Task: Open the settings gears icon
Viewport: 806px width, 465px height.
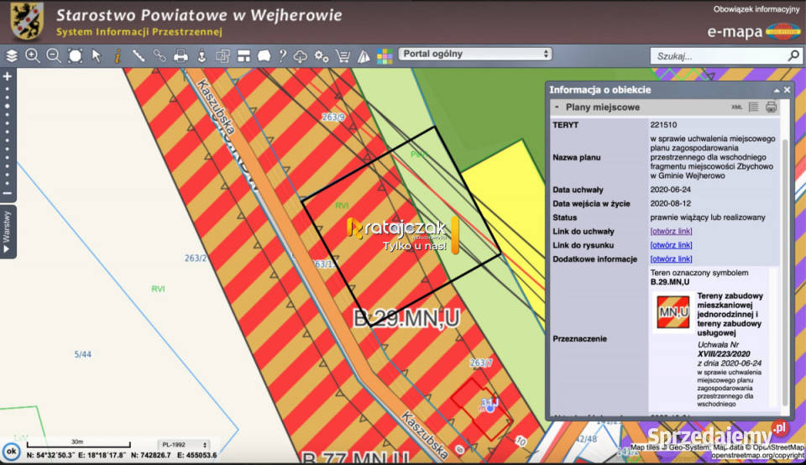Action: [x=322, y=55]
